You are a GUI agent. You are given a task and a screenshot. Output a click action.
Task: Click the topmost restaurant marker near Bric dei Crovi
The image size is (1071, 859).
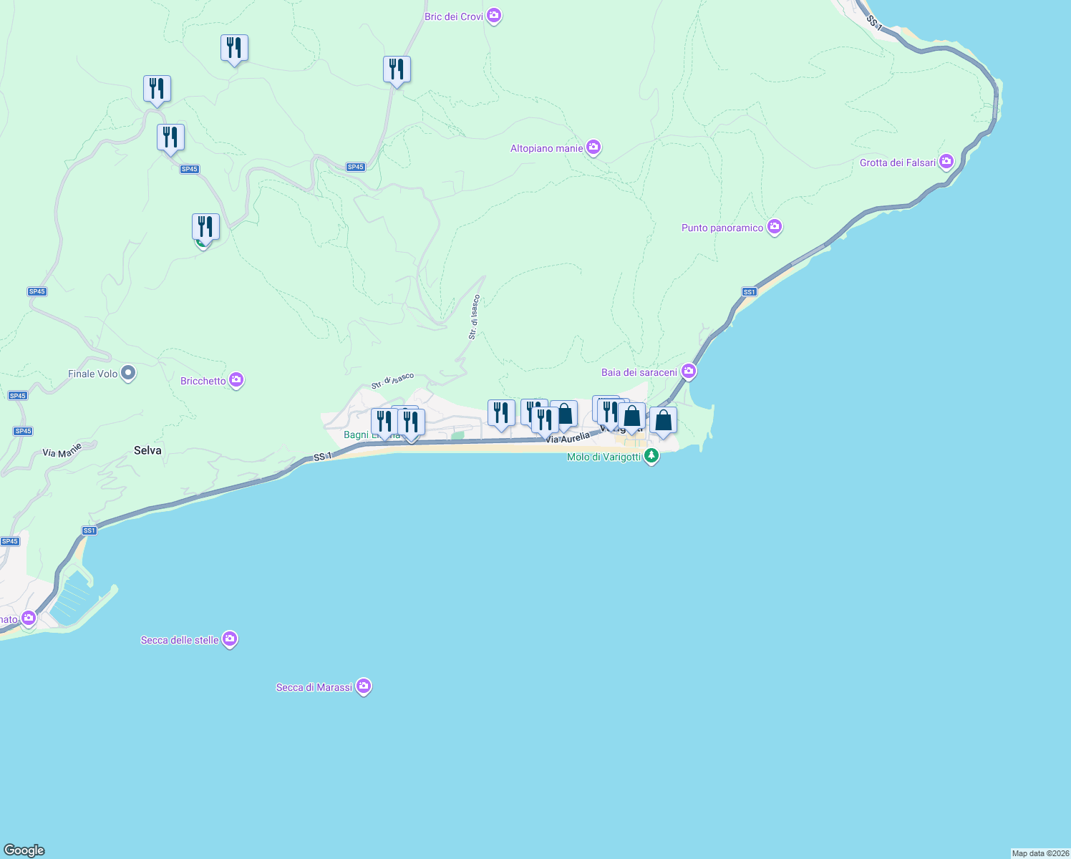(397, 69)
